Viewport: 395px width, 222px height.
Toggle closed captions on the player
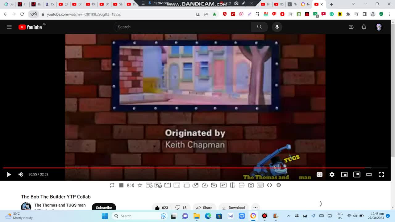click(319, 175)
